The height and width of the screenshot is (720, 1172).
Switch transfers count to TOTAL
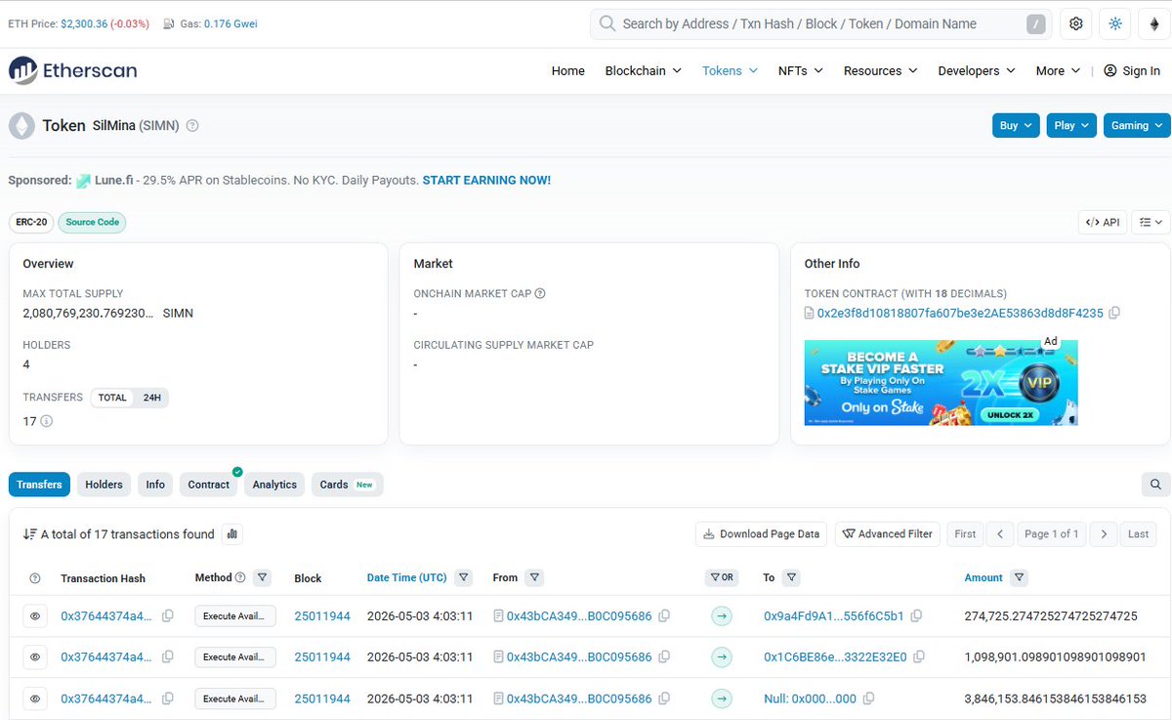(x=112, y=398)
